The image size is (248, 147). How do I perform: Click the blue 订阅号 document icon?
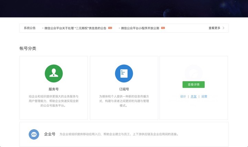124,73
